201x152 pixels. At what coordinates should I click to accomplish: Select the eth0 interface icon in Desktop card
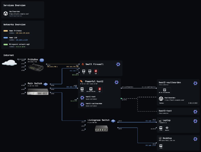point(161,146)
